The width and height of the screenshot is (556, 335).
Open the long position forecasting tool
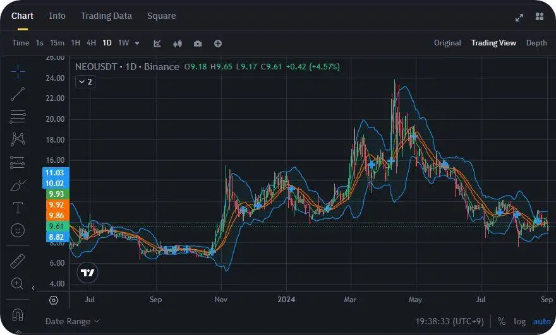click(x=18, y=162)
